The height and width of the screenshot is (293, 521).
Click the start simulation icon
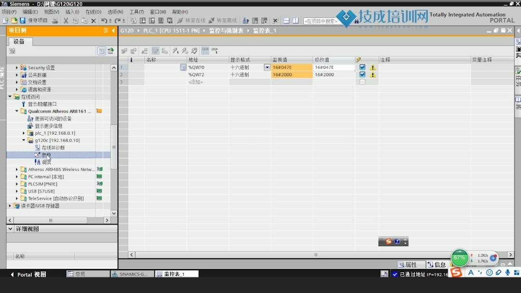(161, 21)
